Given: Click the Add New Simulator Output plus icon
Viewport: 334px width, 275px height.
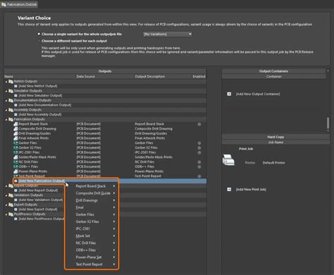Looking at the screenshot, I should 16,95.
